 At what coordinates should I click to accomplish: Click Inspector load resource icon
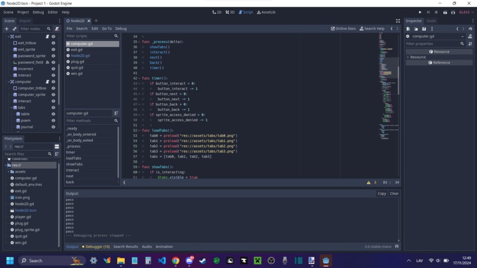(416, 29)
